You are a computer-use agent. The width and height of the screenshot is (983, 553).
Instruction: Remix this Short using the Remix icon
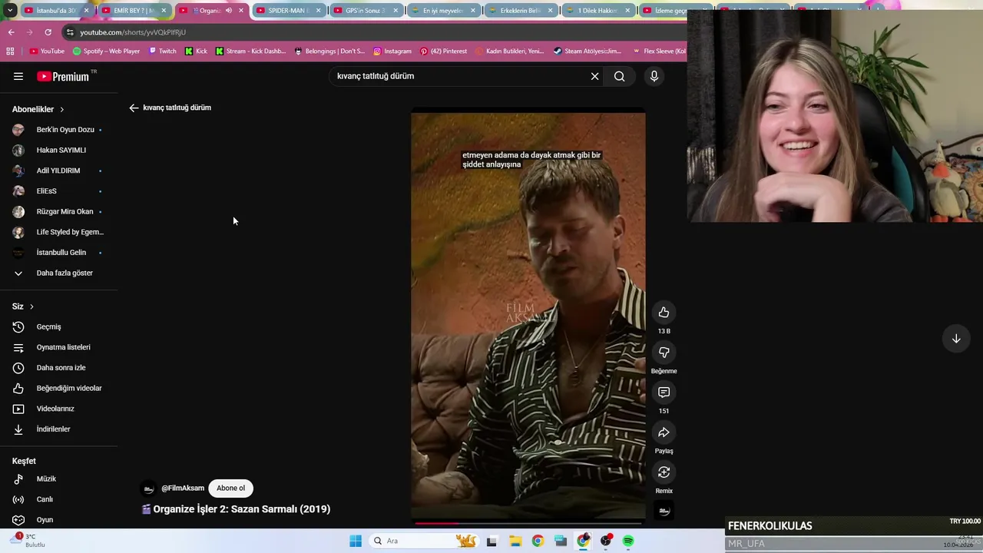664,472
